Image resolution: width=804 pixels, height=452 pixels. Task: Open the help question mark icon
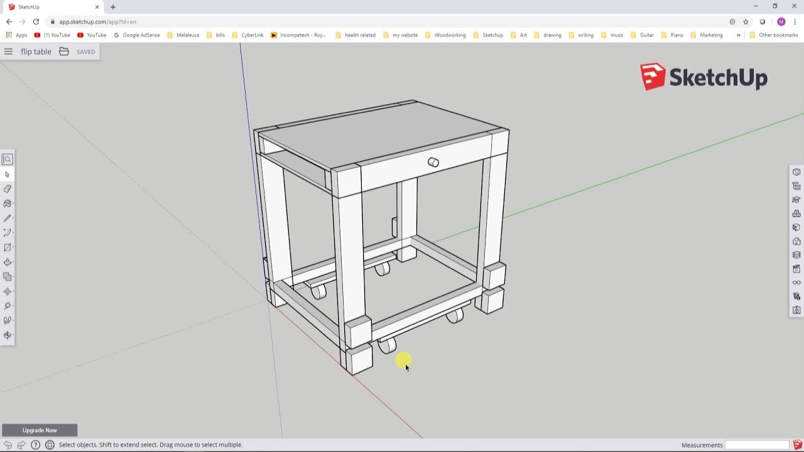click(36, 444)
